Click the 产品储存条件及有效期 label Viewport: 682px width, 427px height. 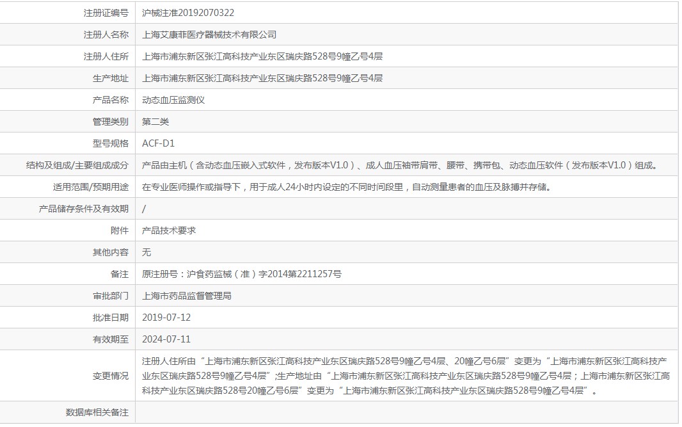pos(84,209)
